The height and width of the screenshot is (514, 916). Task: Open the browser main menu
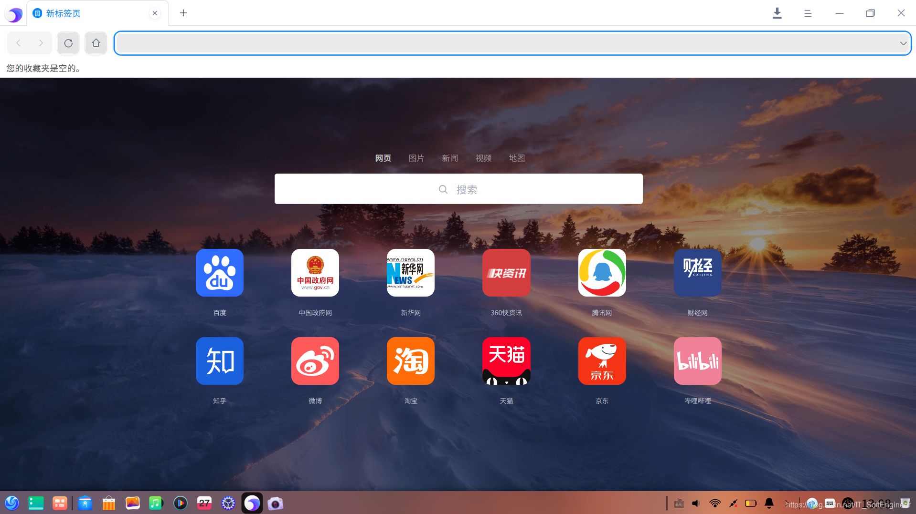(808, 13)
